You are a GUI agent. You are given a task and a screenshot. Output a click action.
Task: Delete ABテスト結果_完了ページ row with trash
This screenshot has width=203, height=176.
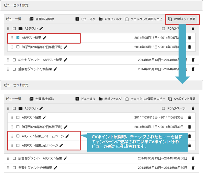189,146
